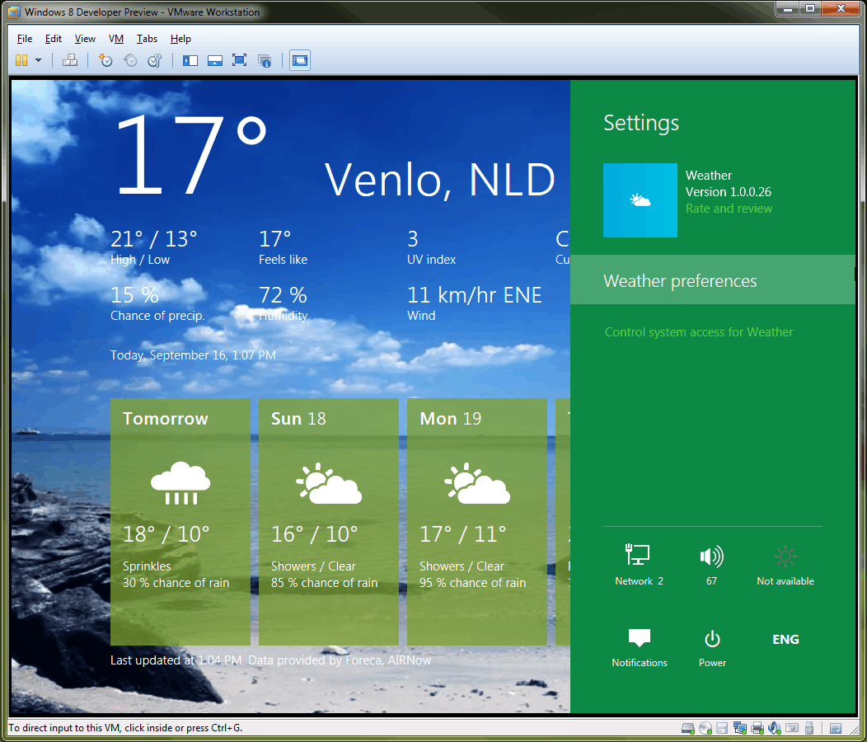Viewport: 867px width, 742px height.
Task: Click the Power icon in Settings
Action: pyautogui.click(x=712, y=647)
